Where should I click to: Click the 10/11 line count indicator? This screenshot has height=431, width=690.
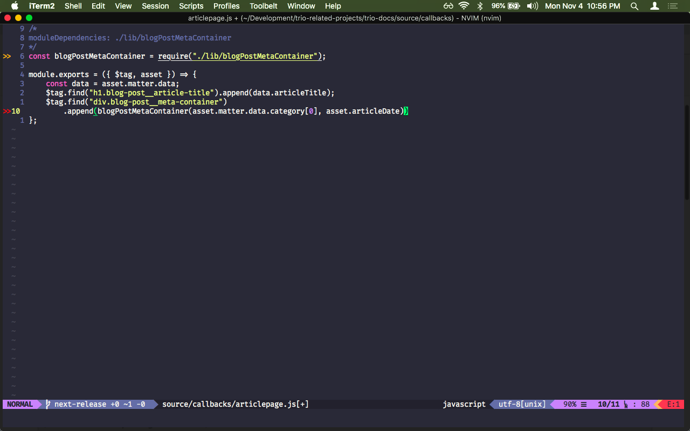609,404
